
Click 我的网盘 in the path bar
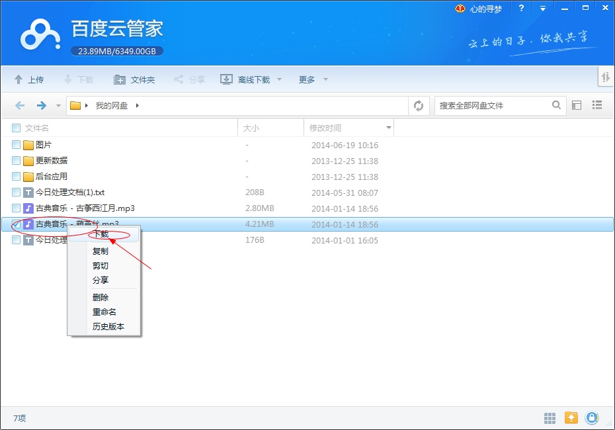point(112,106)
